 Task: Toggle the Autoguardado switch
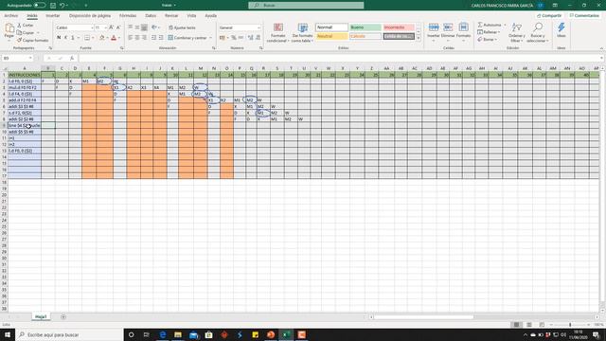(40, 6)
